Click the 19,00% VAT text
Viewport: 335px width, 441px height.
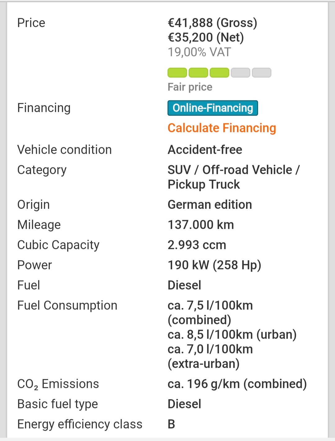tap(199, 52)
